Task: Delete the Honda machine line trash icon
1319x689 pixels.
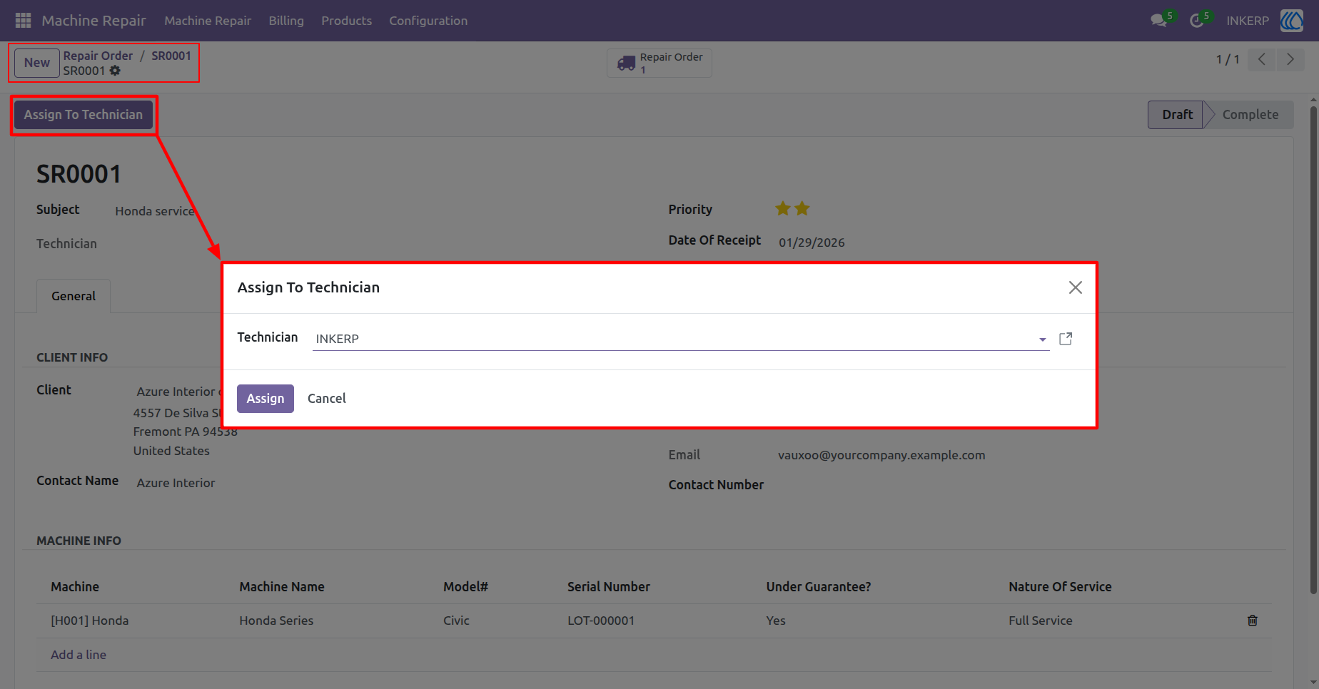Action: click(1252, 621)
